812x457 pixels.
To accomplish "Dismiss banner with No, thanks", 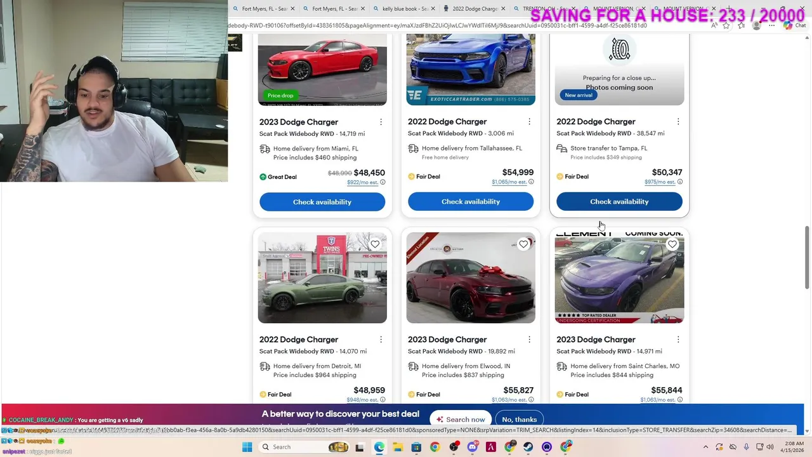I will (519, 420).
